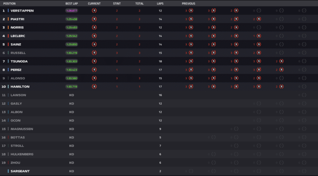Select Leclerc's previous tyre marked 1 lap
Viewport: 318px width, 176px height.
(259, 36)
